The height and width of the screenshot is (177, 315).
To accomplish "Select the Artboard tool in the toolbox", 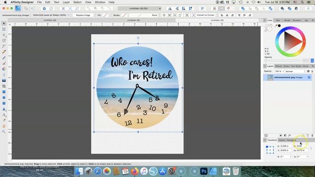I will click(4, 29).
